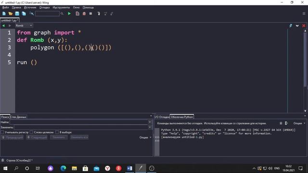Open File Explorer from the taskbar
Viewport: 308px width, 173px height.
point(74,168)
